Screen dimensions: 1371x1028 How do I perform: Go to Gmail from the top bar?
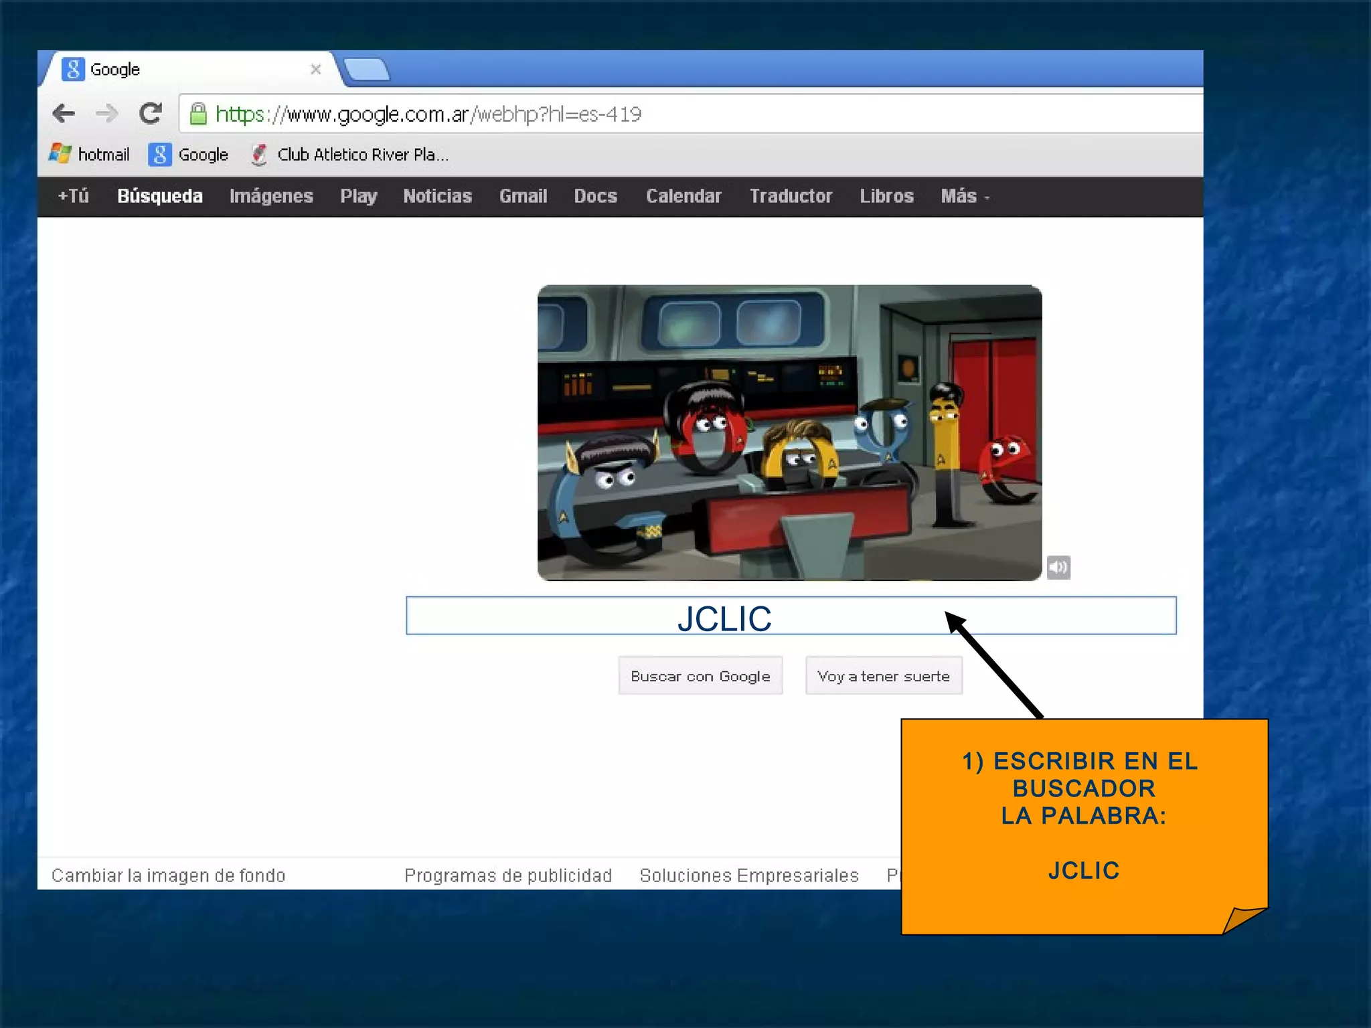click(x=523, y=196)
